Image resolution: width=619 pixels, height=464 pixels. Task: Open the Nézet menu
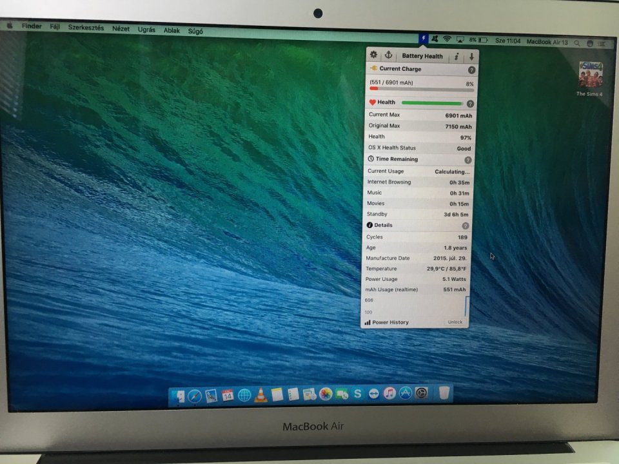pos(121,29)
